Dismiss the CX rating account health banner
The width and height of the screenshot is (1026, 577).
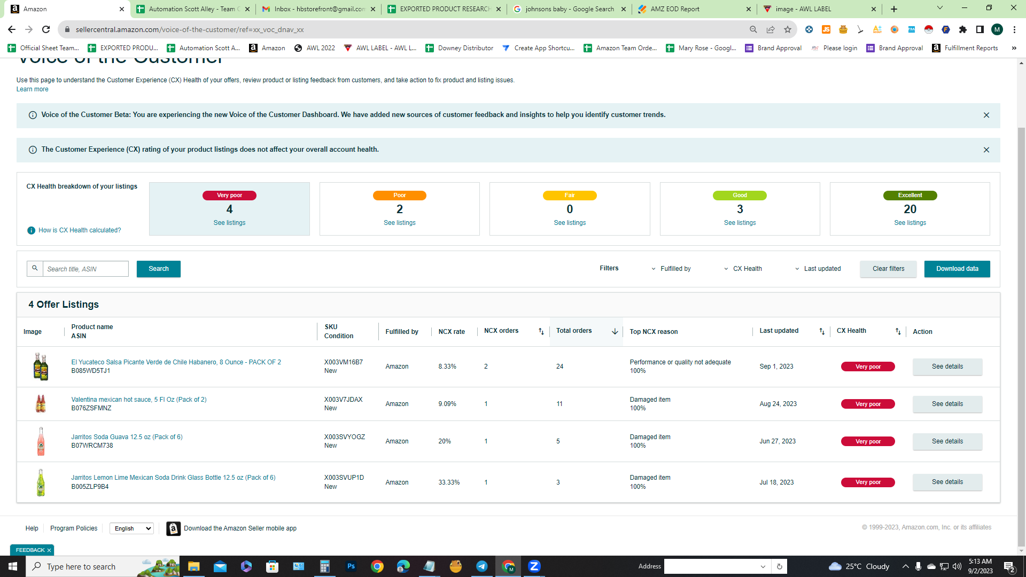[x=986, y=150]
